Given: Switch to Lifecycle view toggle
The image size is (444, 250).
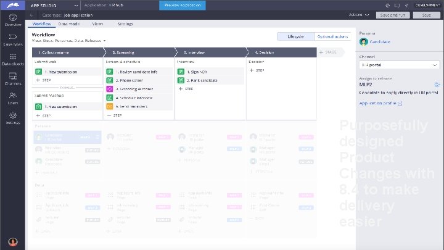Looking at the screenshot, I should tap(295, 36).
